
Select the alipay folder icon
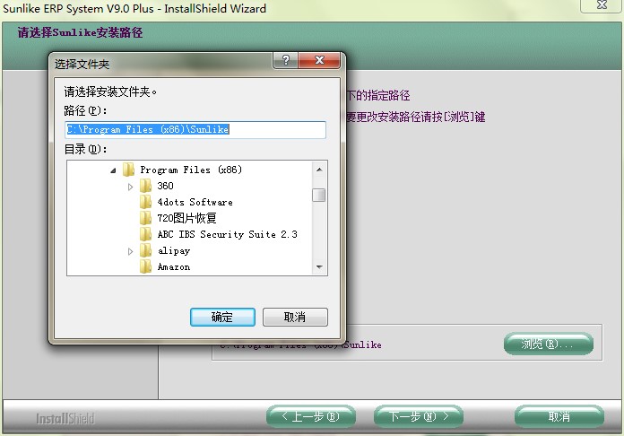pyautogui.click(x=145, y=251)
